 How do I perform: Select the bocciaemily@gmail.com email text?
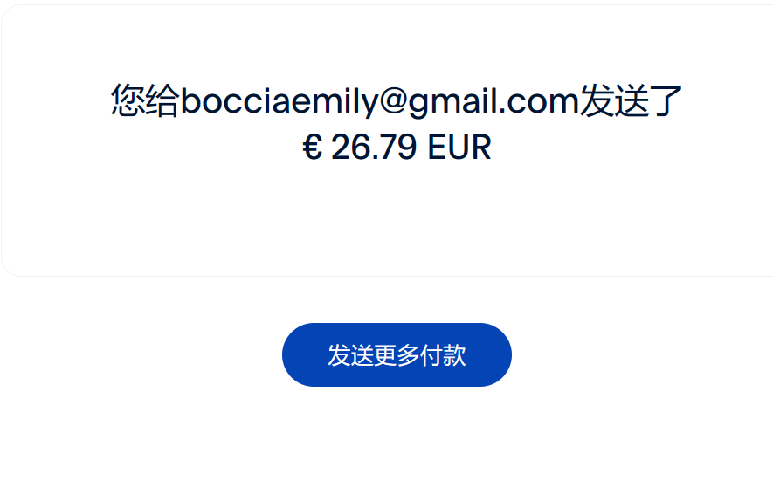tap(380, 101)
